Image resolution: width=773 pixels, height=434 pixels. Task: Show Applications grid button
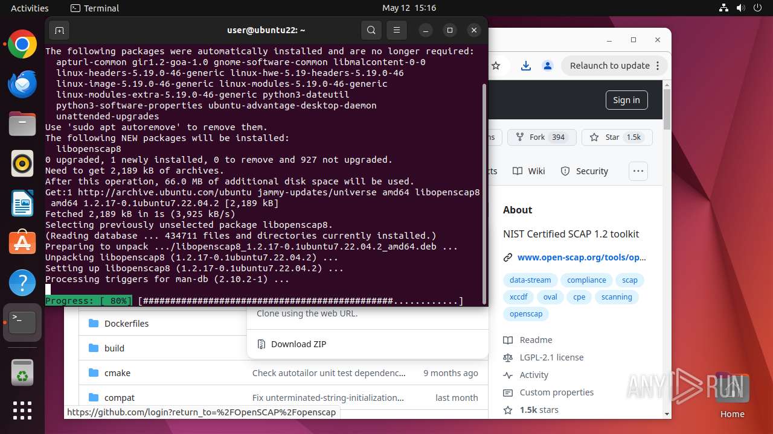(x=22, y=410)
